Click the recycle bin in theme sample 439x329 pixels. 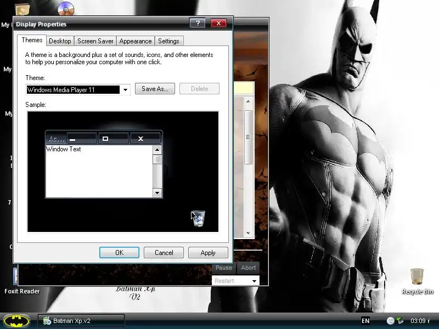199,219
